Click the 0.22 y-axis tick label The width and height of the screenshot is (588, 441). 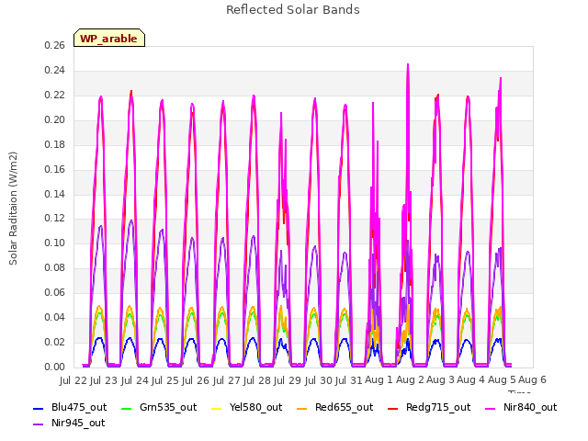[x=55, y=96]
